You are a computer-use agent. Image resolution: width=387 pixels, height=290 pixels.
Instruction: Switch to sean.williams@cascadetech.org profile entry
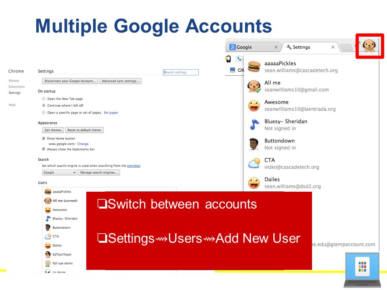pos(311,66)
